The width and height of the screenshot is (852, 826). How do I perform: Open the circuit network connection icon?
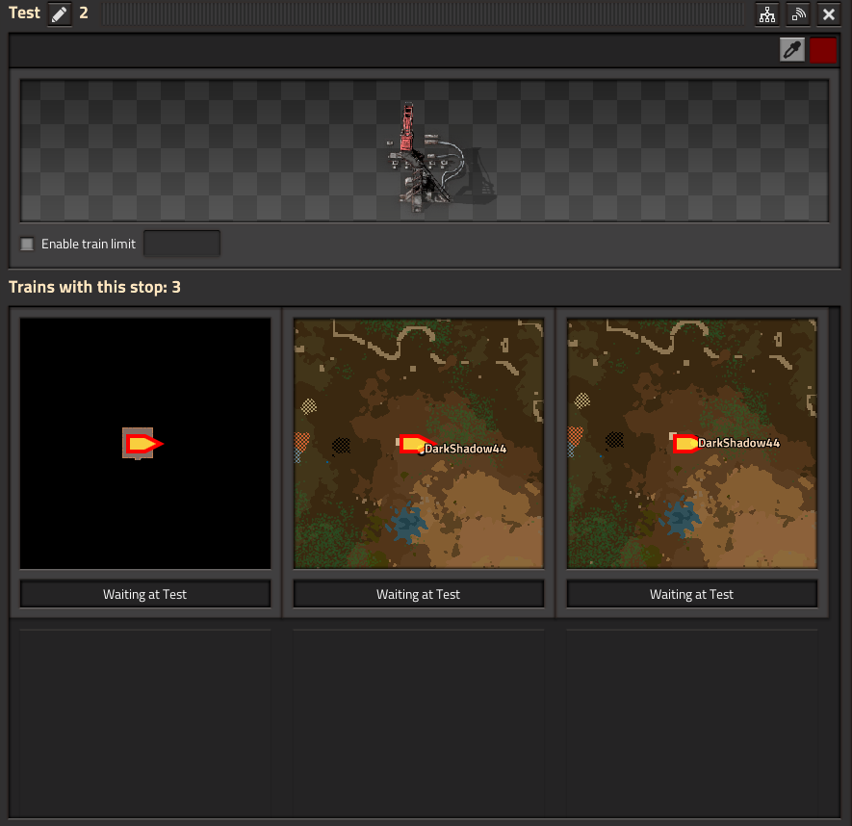coord(766,14)
